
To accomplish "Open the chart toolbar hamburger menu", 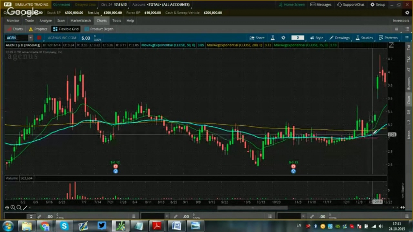I will click(x=407, y=38).
